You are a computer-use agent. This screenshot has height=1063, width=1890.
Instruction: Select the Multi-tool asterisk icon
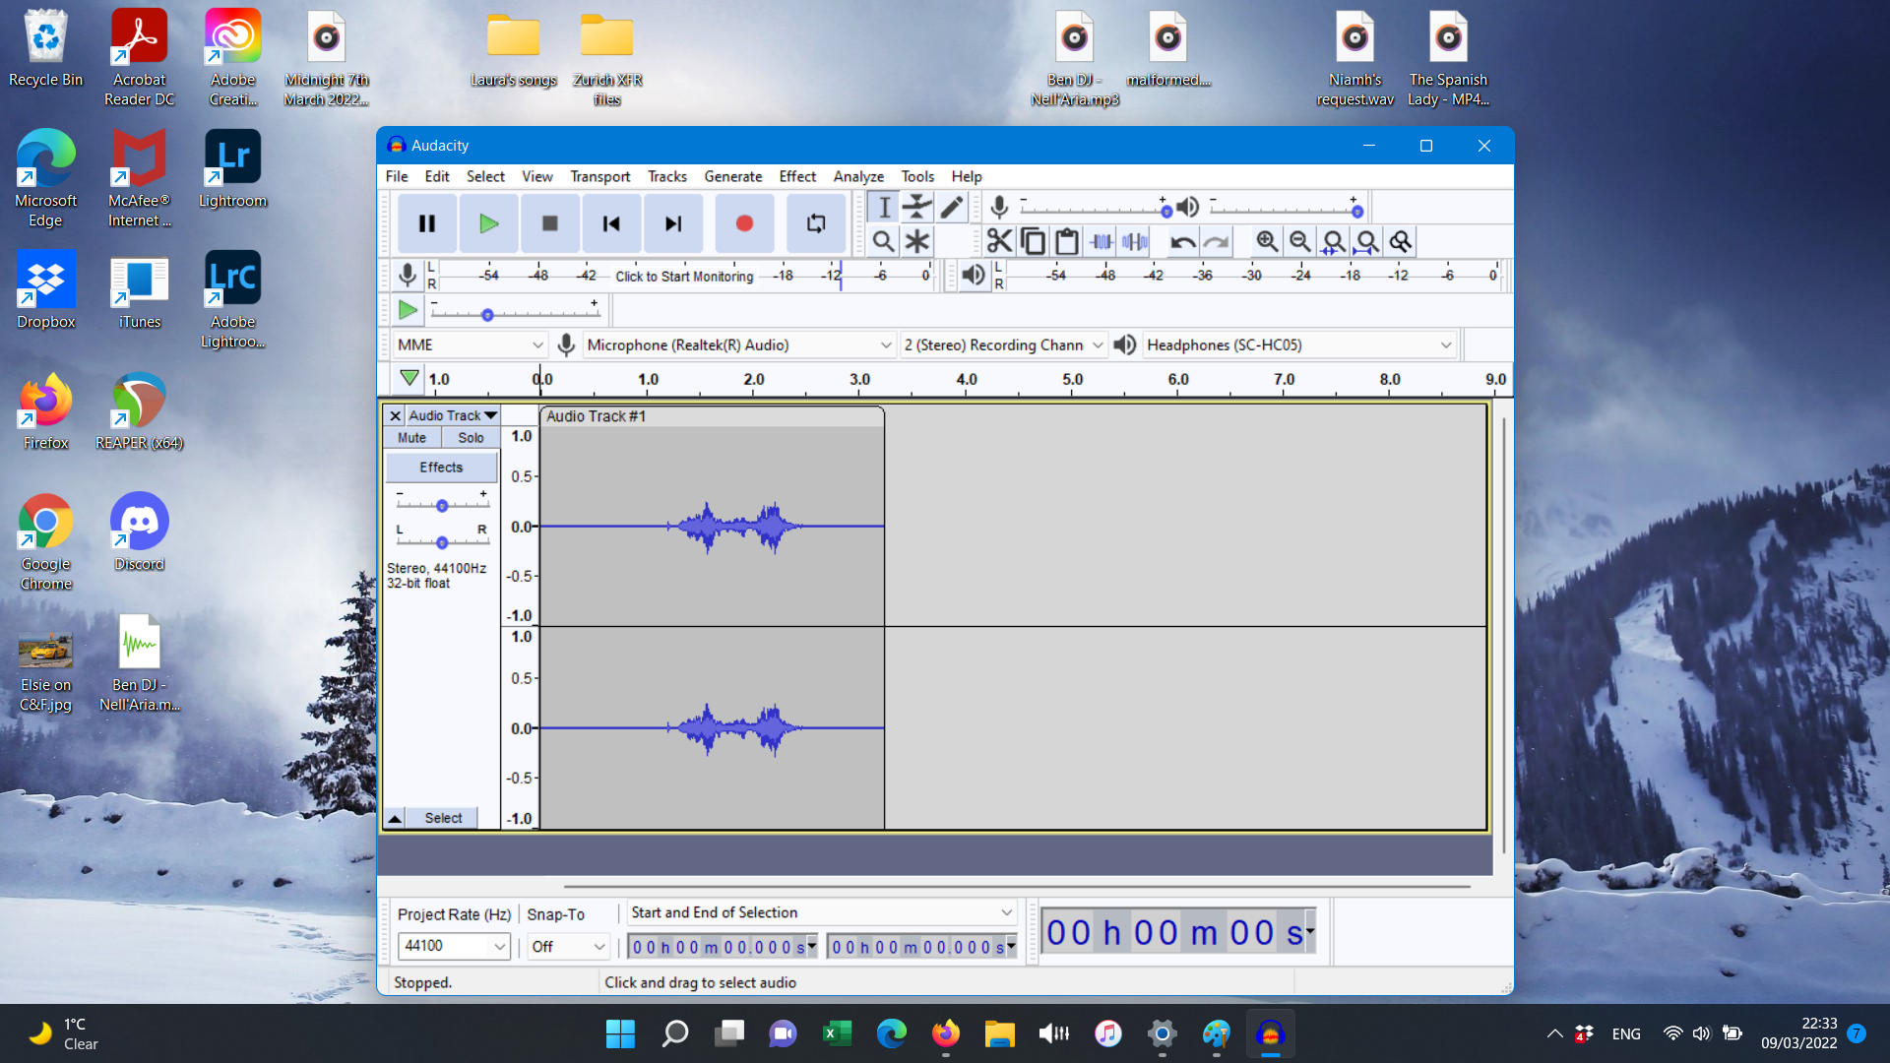pyautogui.click(x=917, y=241)
